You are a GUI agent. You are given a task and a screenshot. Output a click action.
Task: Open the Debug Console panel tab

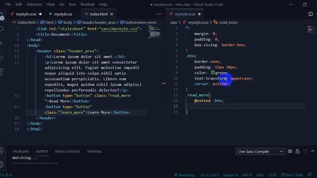pyautogui.click(x=67, y=151)
